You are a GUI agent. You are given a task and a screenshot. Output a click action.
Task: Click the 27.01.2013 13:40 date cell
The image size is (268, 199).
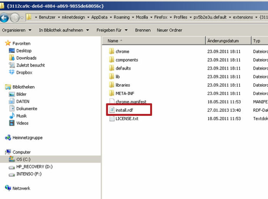click(224, 110)
